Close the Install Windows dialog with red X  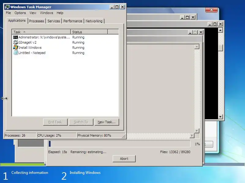click(x=211, y=10)
